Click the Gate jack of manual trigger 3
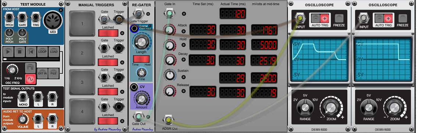433x133 pixels. (x=104, y=77)
